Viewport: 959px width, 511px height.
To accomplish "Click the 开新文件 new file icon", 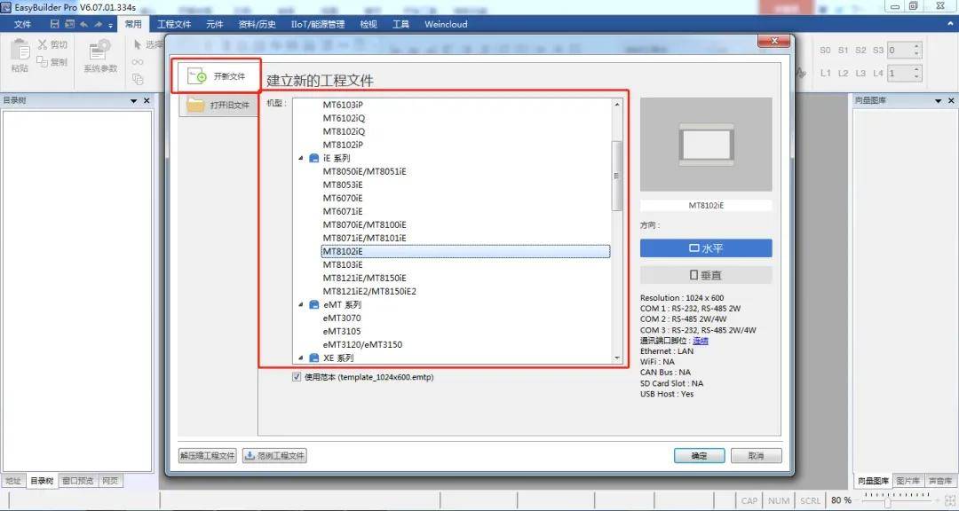I will [x=197, y=76].
